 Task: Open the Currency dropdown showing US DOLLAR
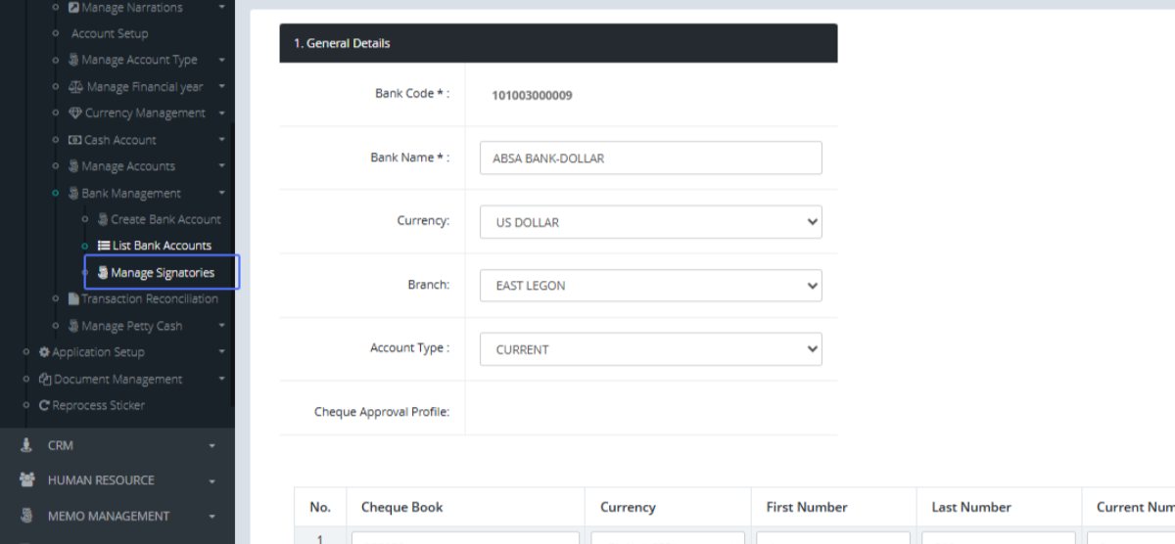(x=650, y=222)
